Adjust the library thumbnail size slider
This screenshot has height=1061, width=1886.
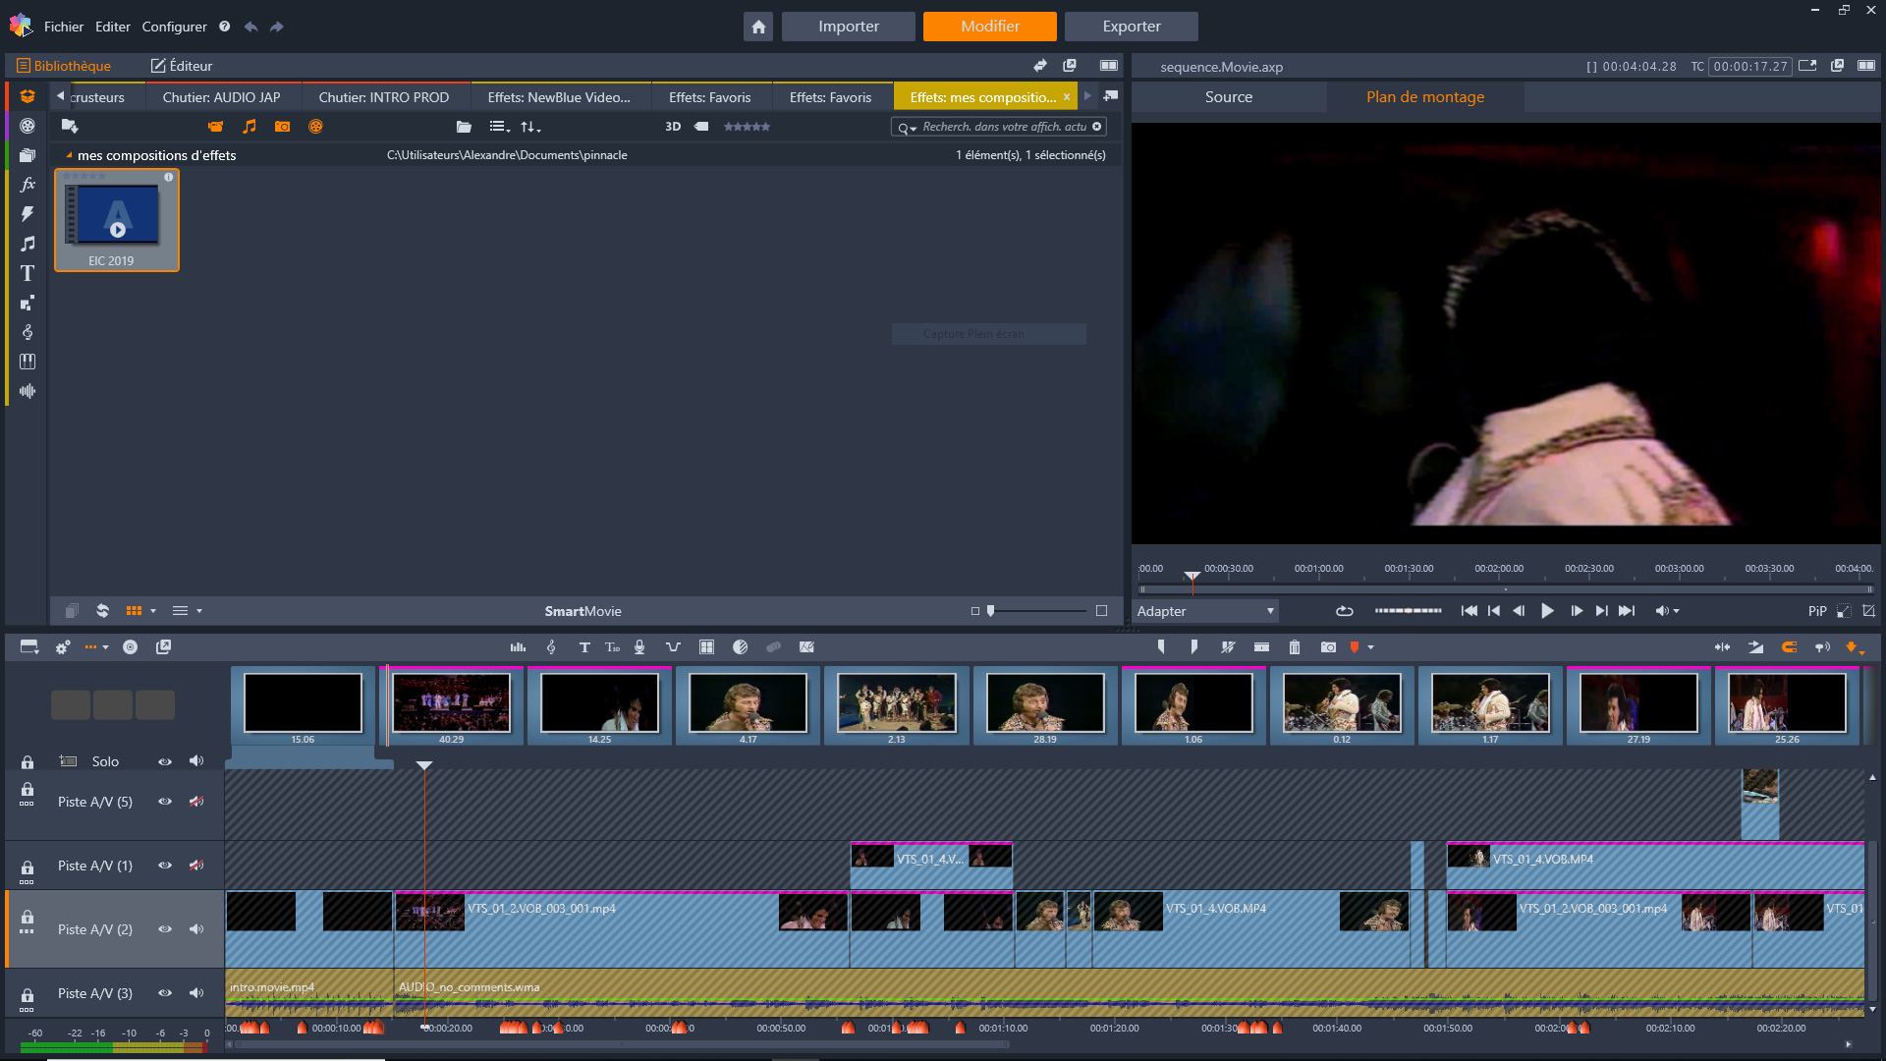[991, 611]
